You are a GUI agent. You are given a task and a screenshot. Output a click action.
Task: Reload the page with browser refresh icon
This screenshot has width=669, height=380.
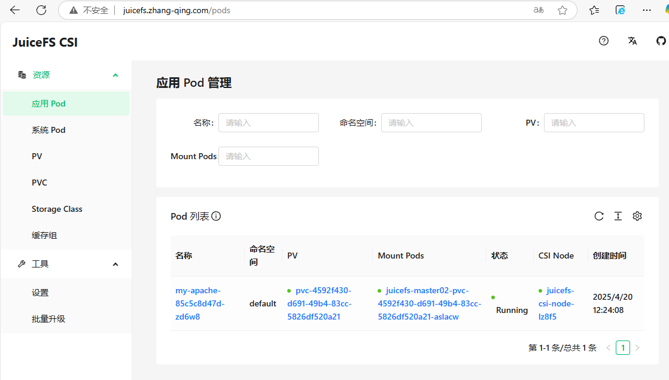point(41,10)
